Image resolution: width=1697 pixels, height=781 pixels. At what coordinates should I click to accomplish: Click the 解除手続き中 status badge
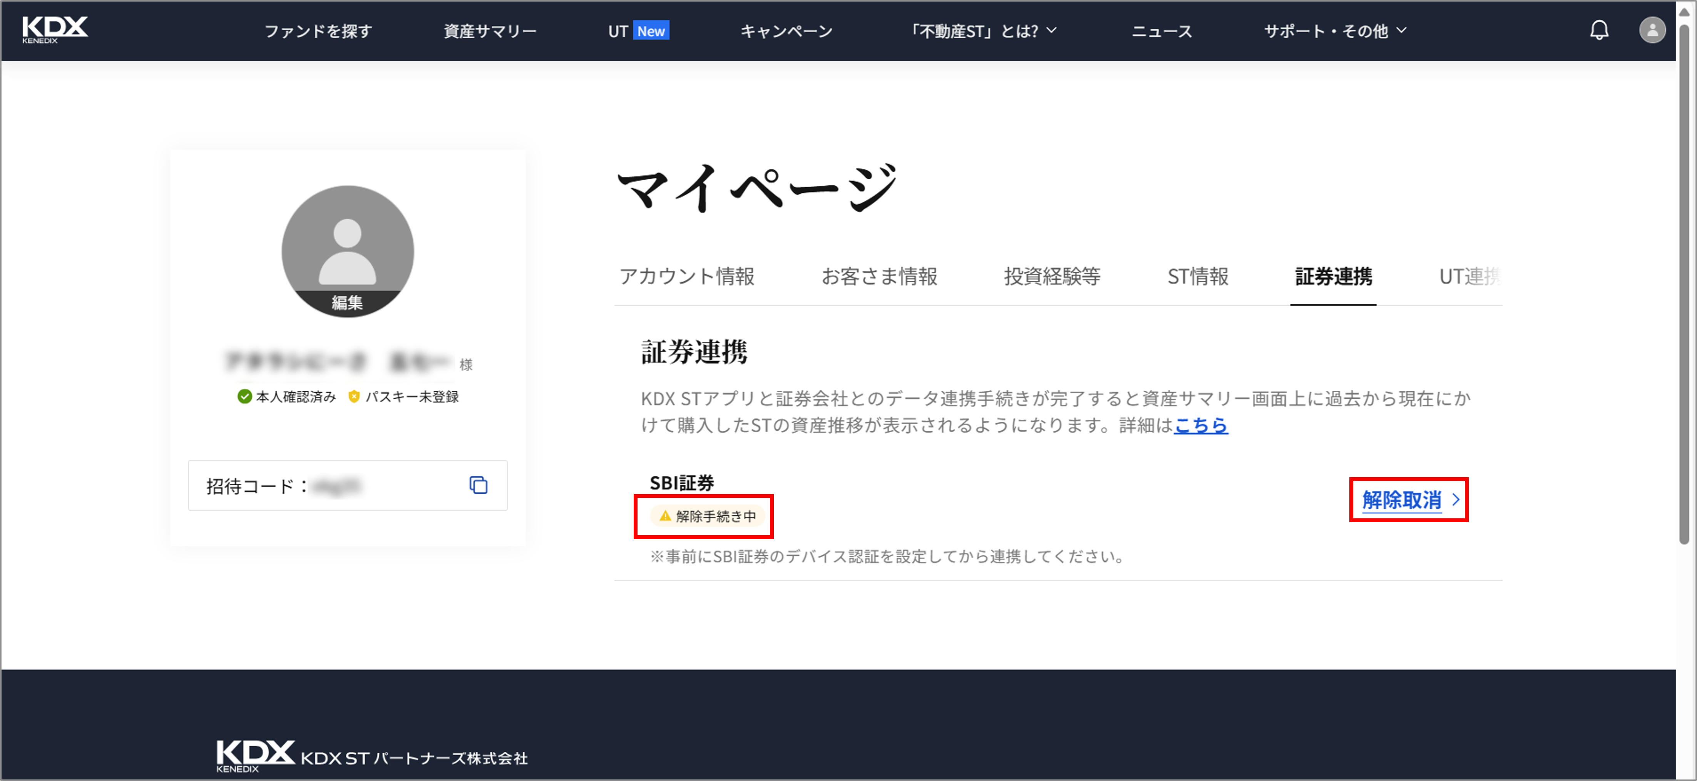708,516
